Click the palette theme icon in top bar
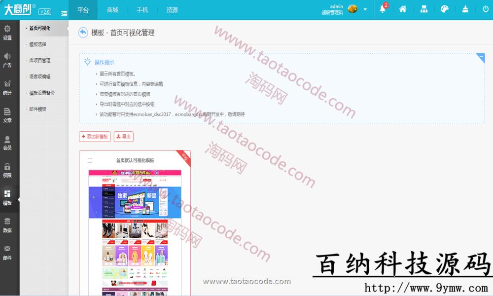The height and width of the screenshot is (296, 493). pyautogui.click(x=444, y=9)
